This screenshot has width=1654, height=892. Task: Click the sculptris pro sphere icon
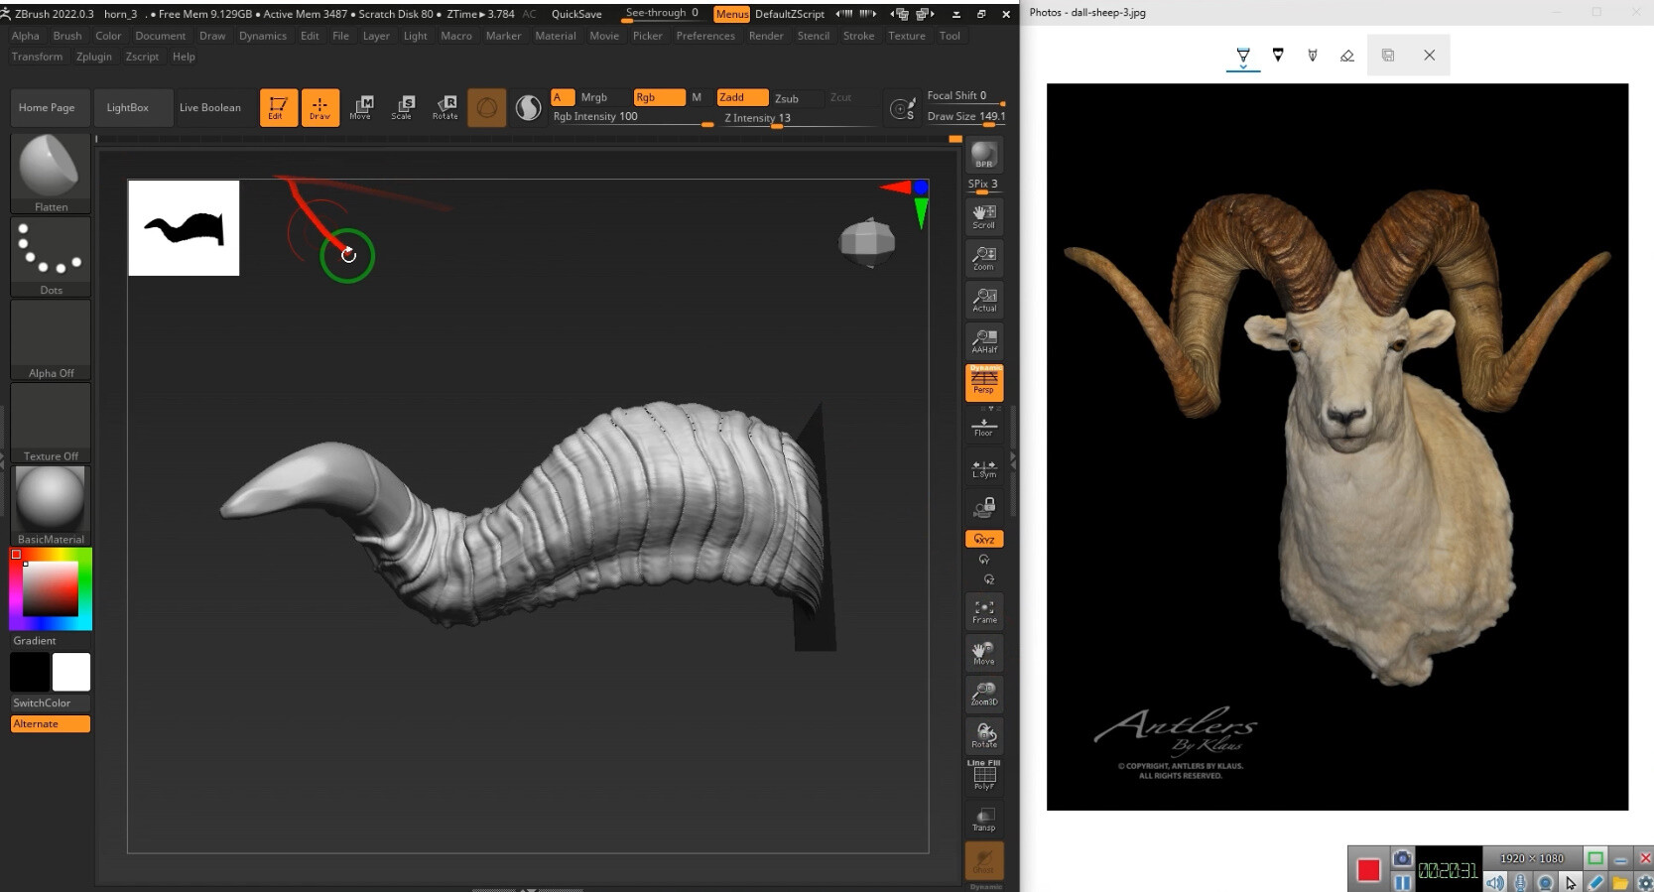529,107
